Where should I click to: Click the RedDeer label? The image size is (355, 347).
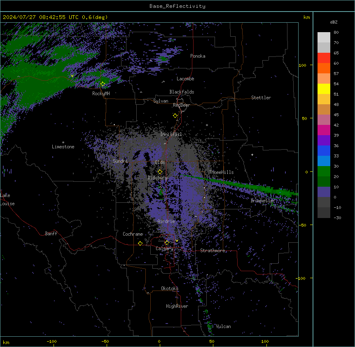tap(181, 105)
